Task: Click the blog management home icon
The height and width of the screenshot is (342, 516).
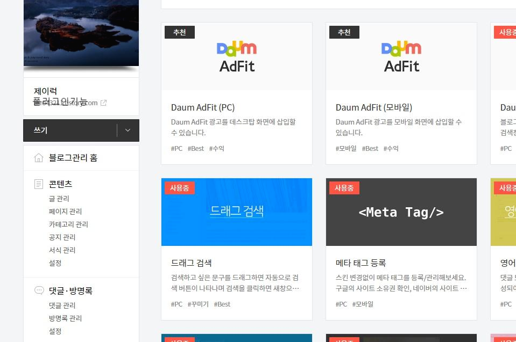Action: coord(39,158)
